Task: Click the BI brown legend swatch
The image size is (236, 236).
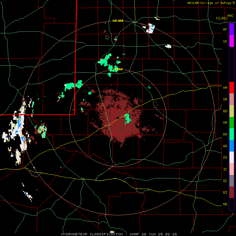Action: [232, 192]
